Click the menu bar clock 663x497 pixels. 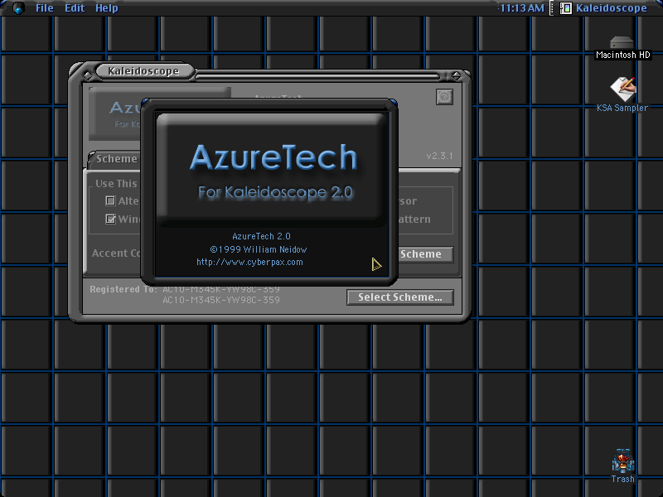522,8
